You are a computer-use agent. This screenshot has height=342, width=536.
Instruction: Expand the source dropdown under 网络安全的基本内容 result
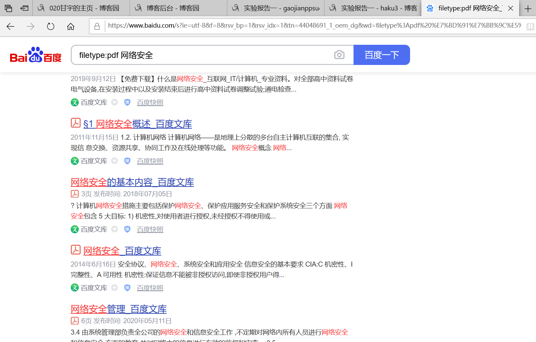tap(114, 229)
